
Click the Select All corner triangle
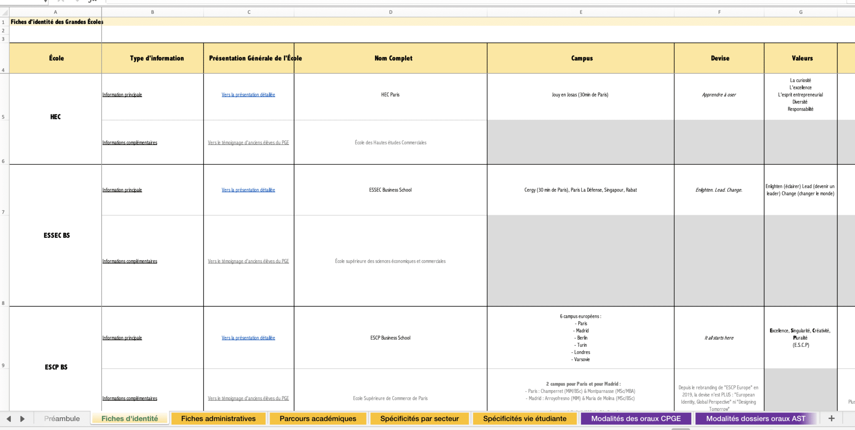point(5,13)
